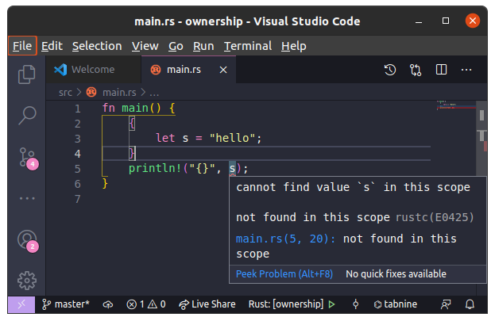Click the underlined s variable on line 5
Image resolution: width=495 pixels, height=321 pixels.
pyautogui.click(x=232, y=169)
